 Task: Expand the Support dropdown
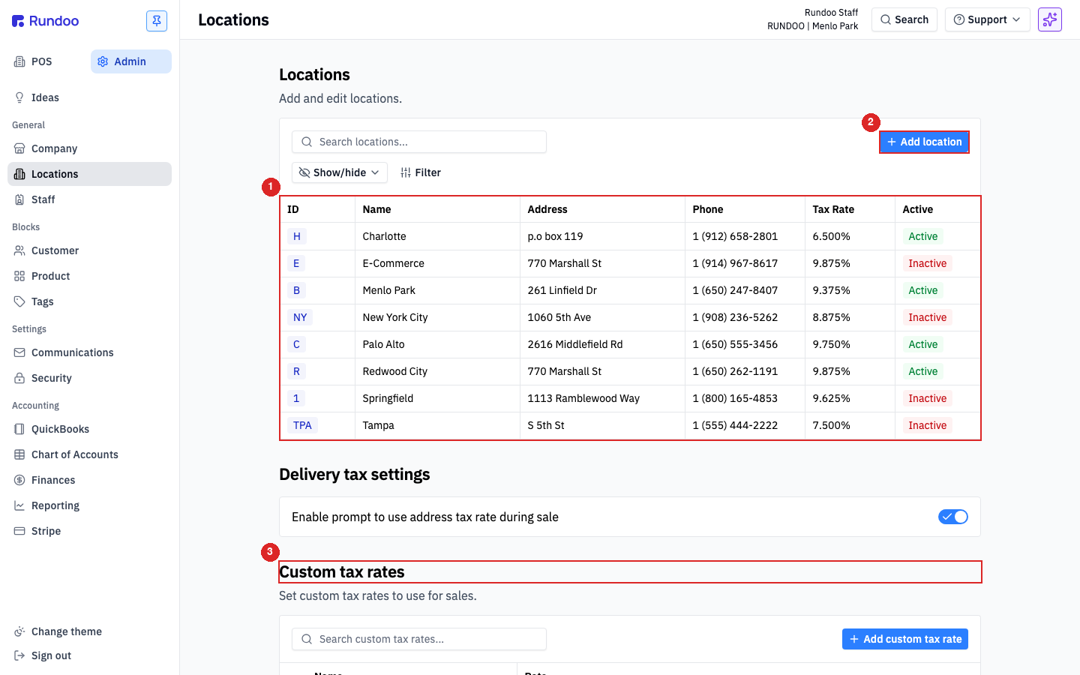tap(988, 19)
